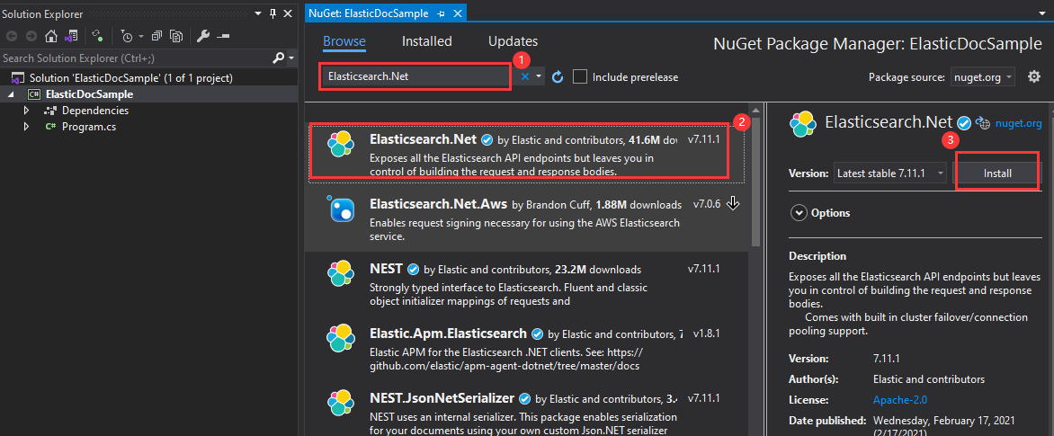Open Pending Changes Filter dropdown arrow
1054x436 pixels.
coord(140,36)
